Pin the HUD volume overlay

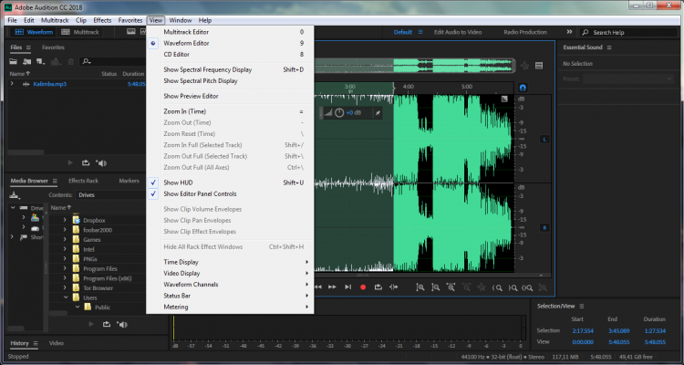tap(377, 112)
